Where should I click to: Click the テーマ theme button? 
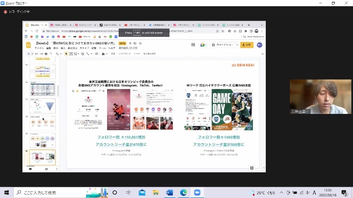(137, 54)
